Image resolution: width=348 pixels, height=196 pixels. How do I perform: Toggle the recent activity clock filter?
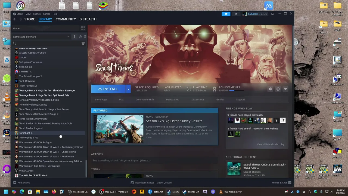click(80, 37)
